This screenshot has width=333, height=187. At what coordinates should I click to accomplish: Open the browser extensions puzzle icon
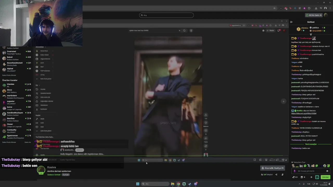click(x=309, y=8)
